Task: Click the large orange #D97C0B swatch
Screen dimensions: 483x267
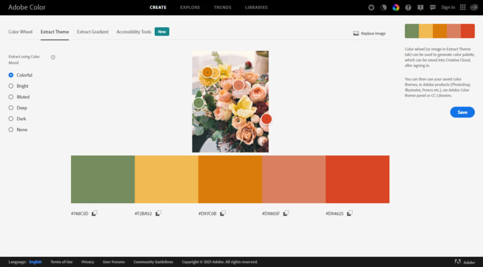Action: (x=230, y=179)
